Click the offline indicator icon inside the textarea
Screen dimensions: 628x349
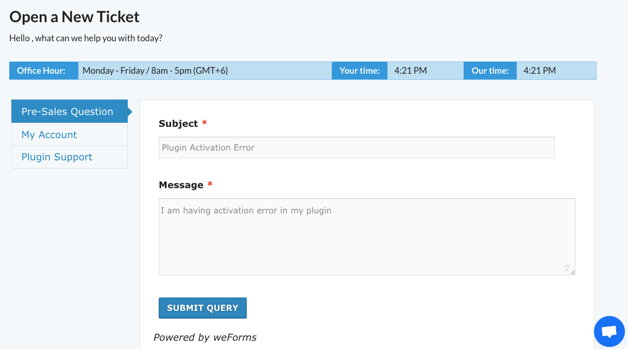click(x=567, y=268)
